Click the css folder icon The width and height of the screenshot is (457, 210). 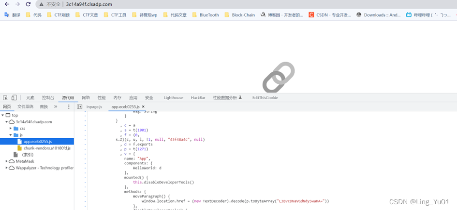tap(16, 129)
